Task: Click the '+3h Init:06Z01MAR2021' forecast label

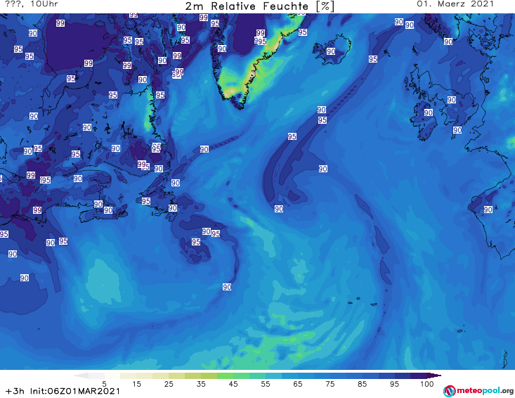Action: 63,391
